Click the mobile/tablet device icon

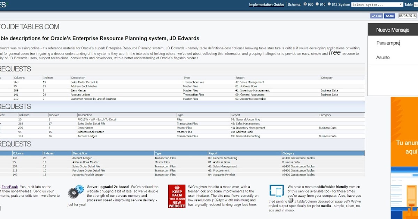277,190
